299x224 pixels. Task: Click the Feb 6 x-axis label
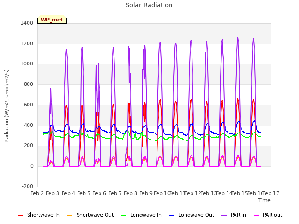99,193
